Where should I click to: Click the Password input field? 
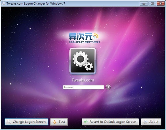[83, 87]
